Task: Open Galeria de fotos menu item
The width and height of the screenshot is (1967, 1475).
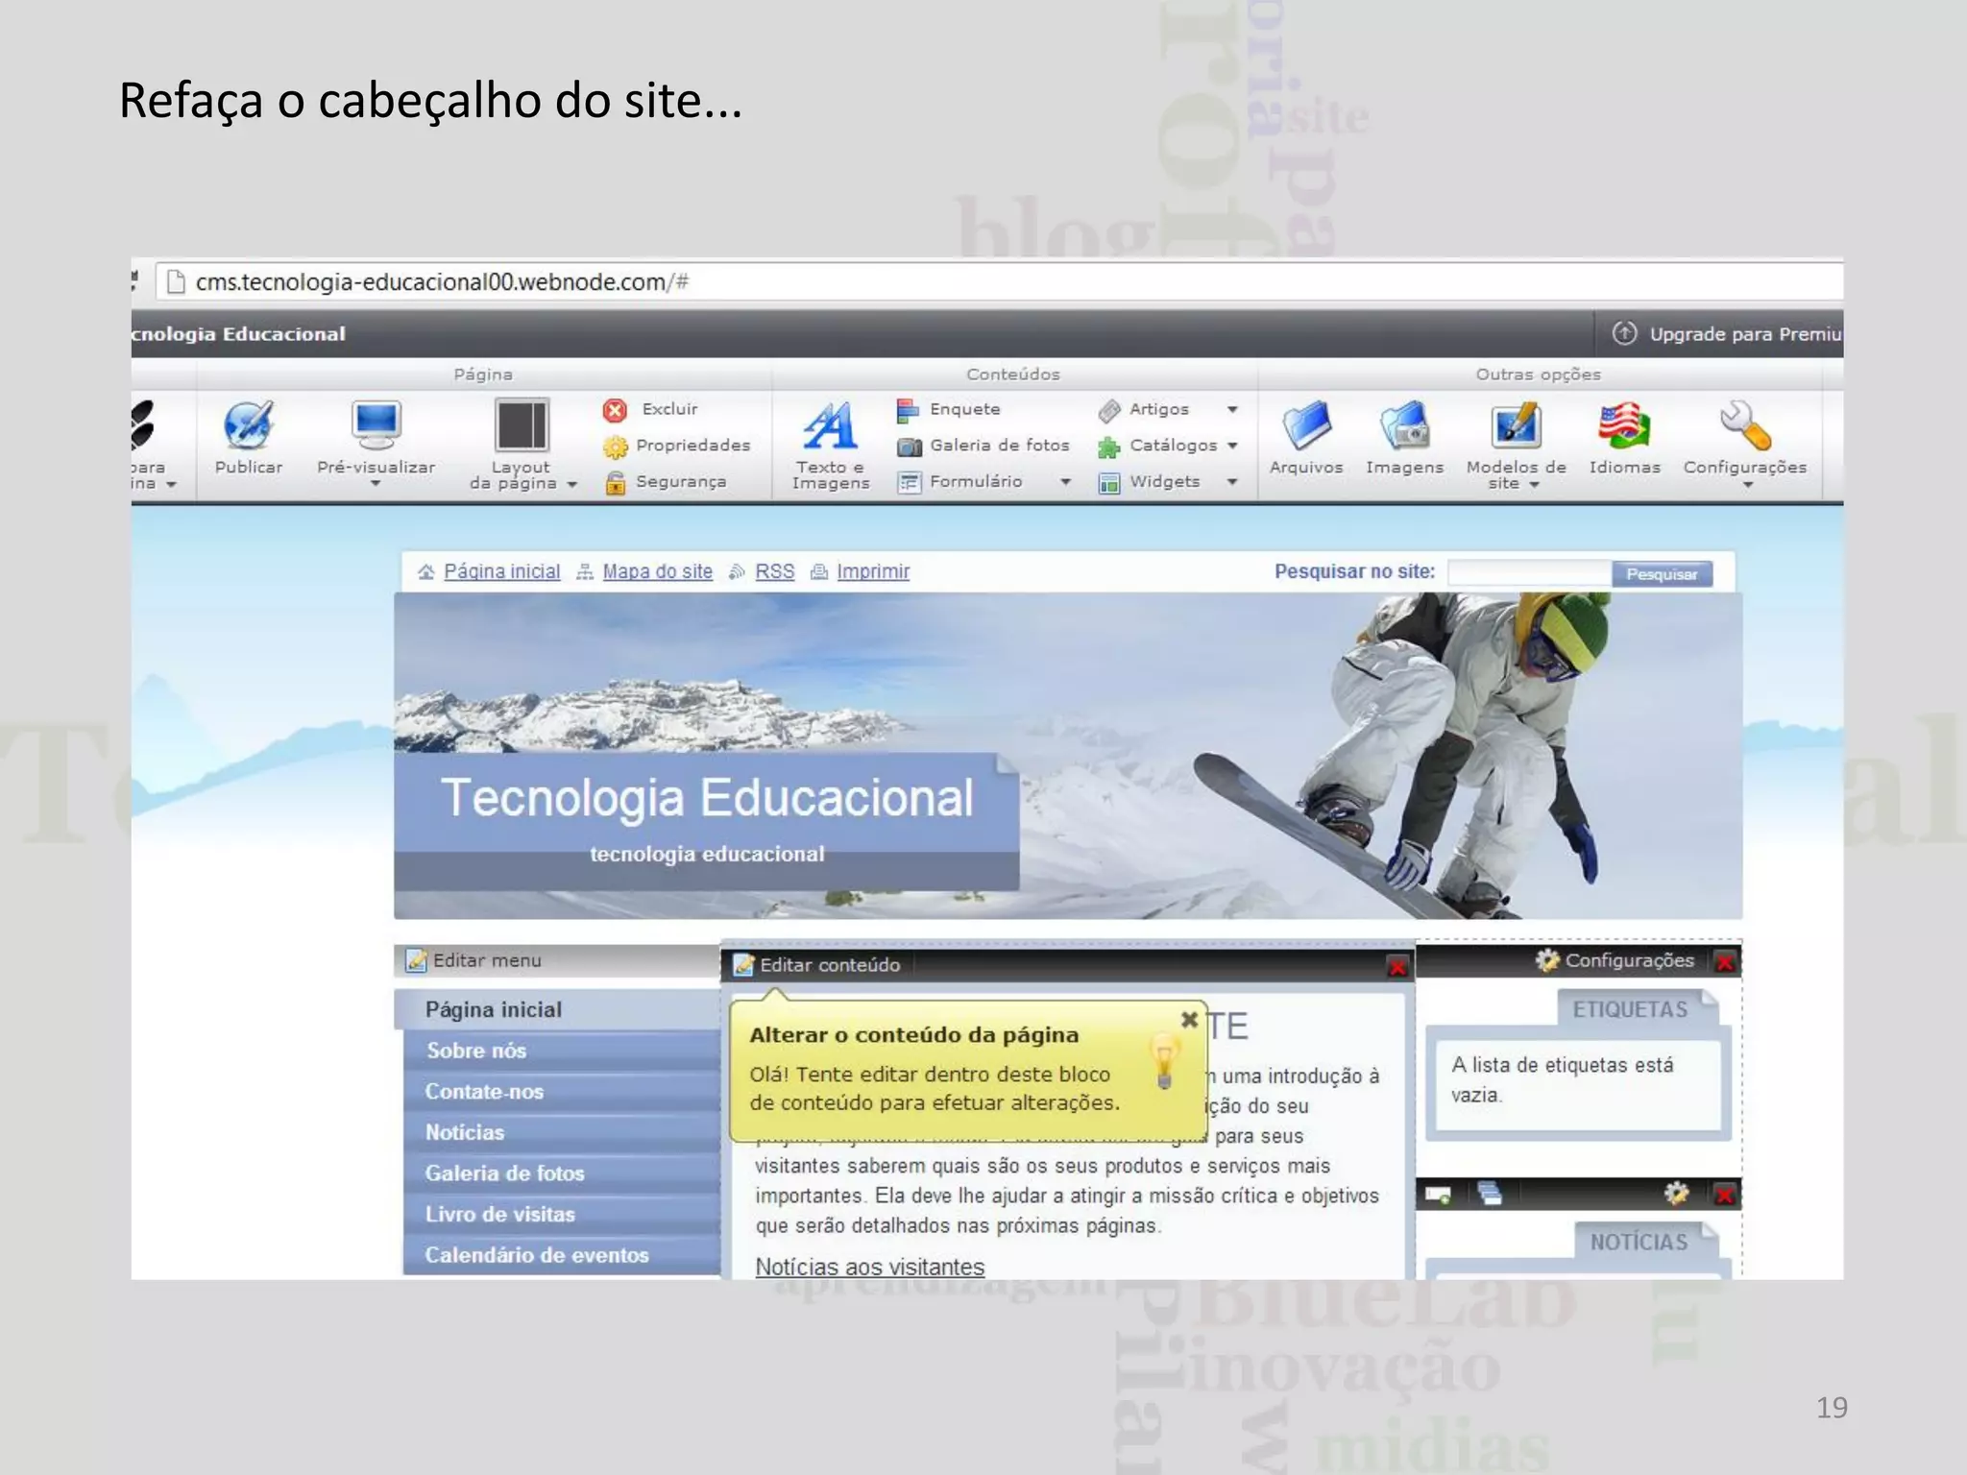Action: [x=562, y=1173]
